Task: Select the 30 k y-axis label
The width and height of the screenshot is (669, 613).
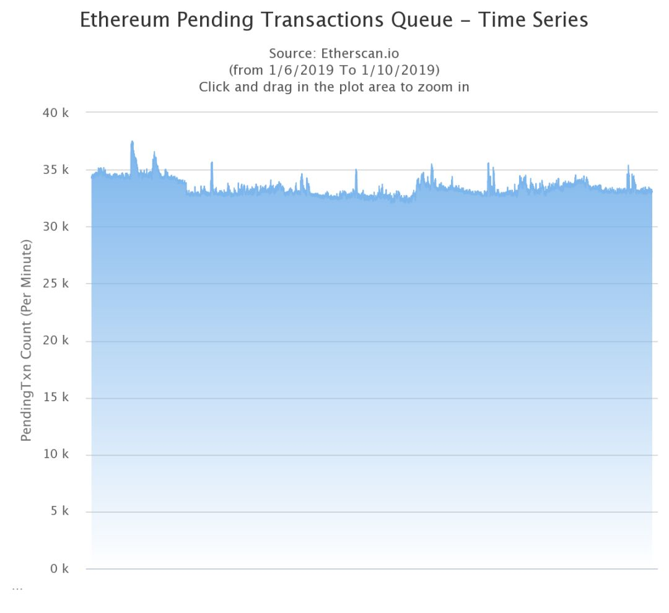Action: 56,227
